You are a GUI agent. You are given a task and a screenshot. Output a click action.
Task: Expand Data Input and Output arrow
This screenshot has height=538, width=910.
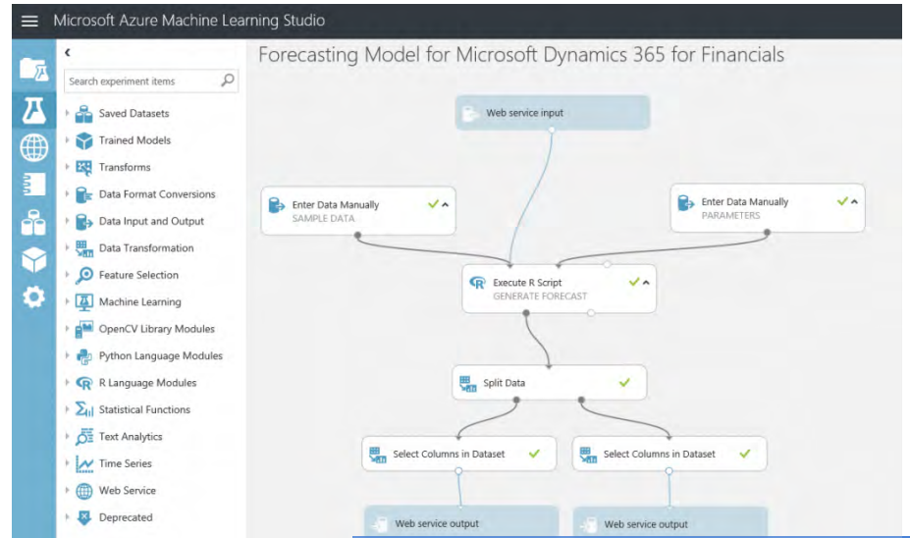68,221
